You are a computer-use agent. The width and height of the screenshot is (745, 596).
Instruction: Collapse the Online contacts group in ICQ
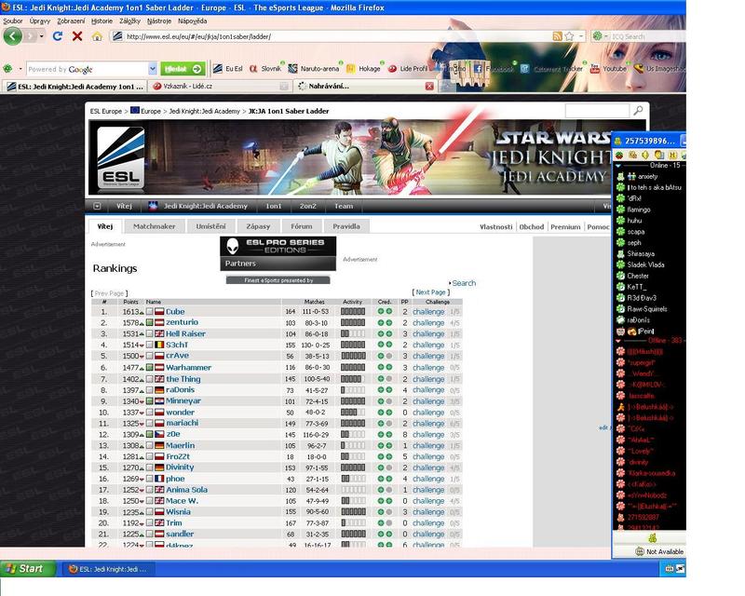click(x=618, y=166)
